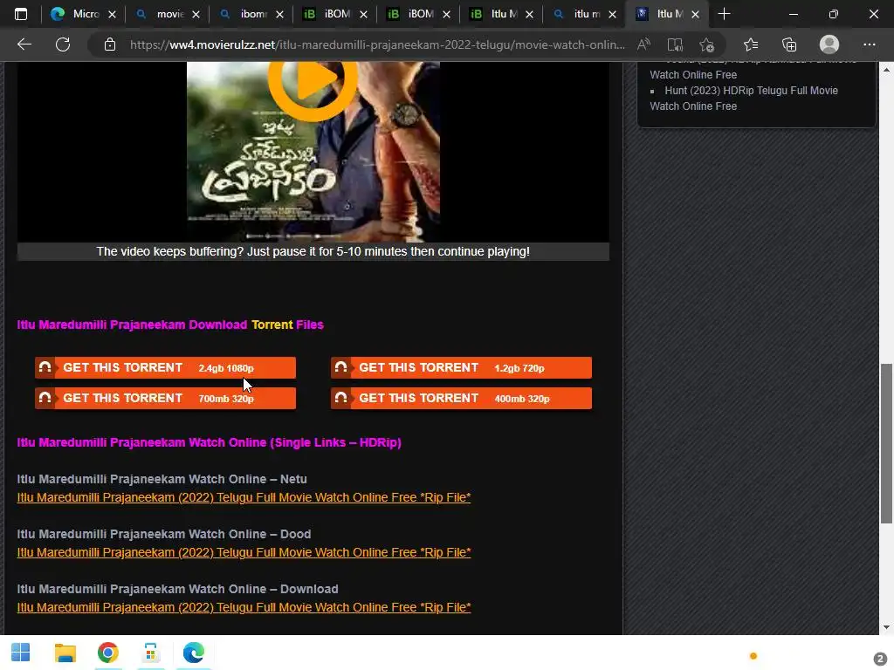Get the 400mb 320p torrent
Image resolution: width=894 pixels, height=670 pixels.
[x=461, y=398]
